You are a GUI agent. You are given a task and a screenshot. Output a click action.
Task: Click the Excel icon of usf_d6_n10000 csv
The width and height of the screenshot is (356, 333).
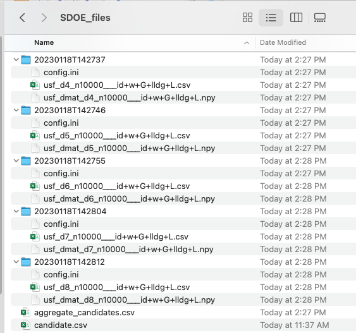(x=35, y=186)
